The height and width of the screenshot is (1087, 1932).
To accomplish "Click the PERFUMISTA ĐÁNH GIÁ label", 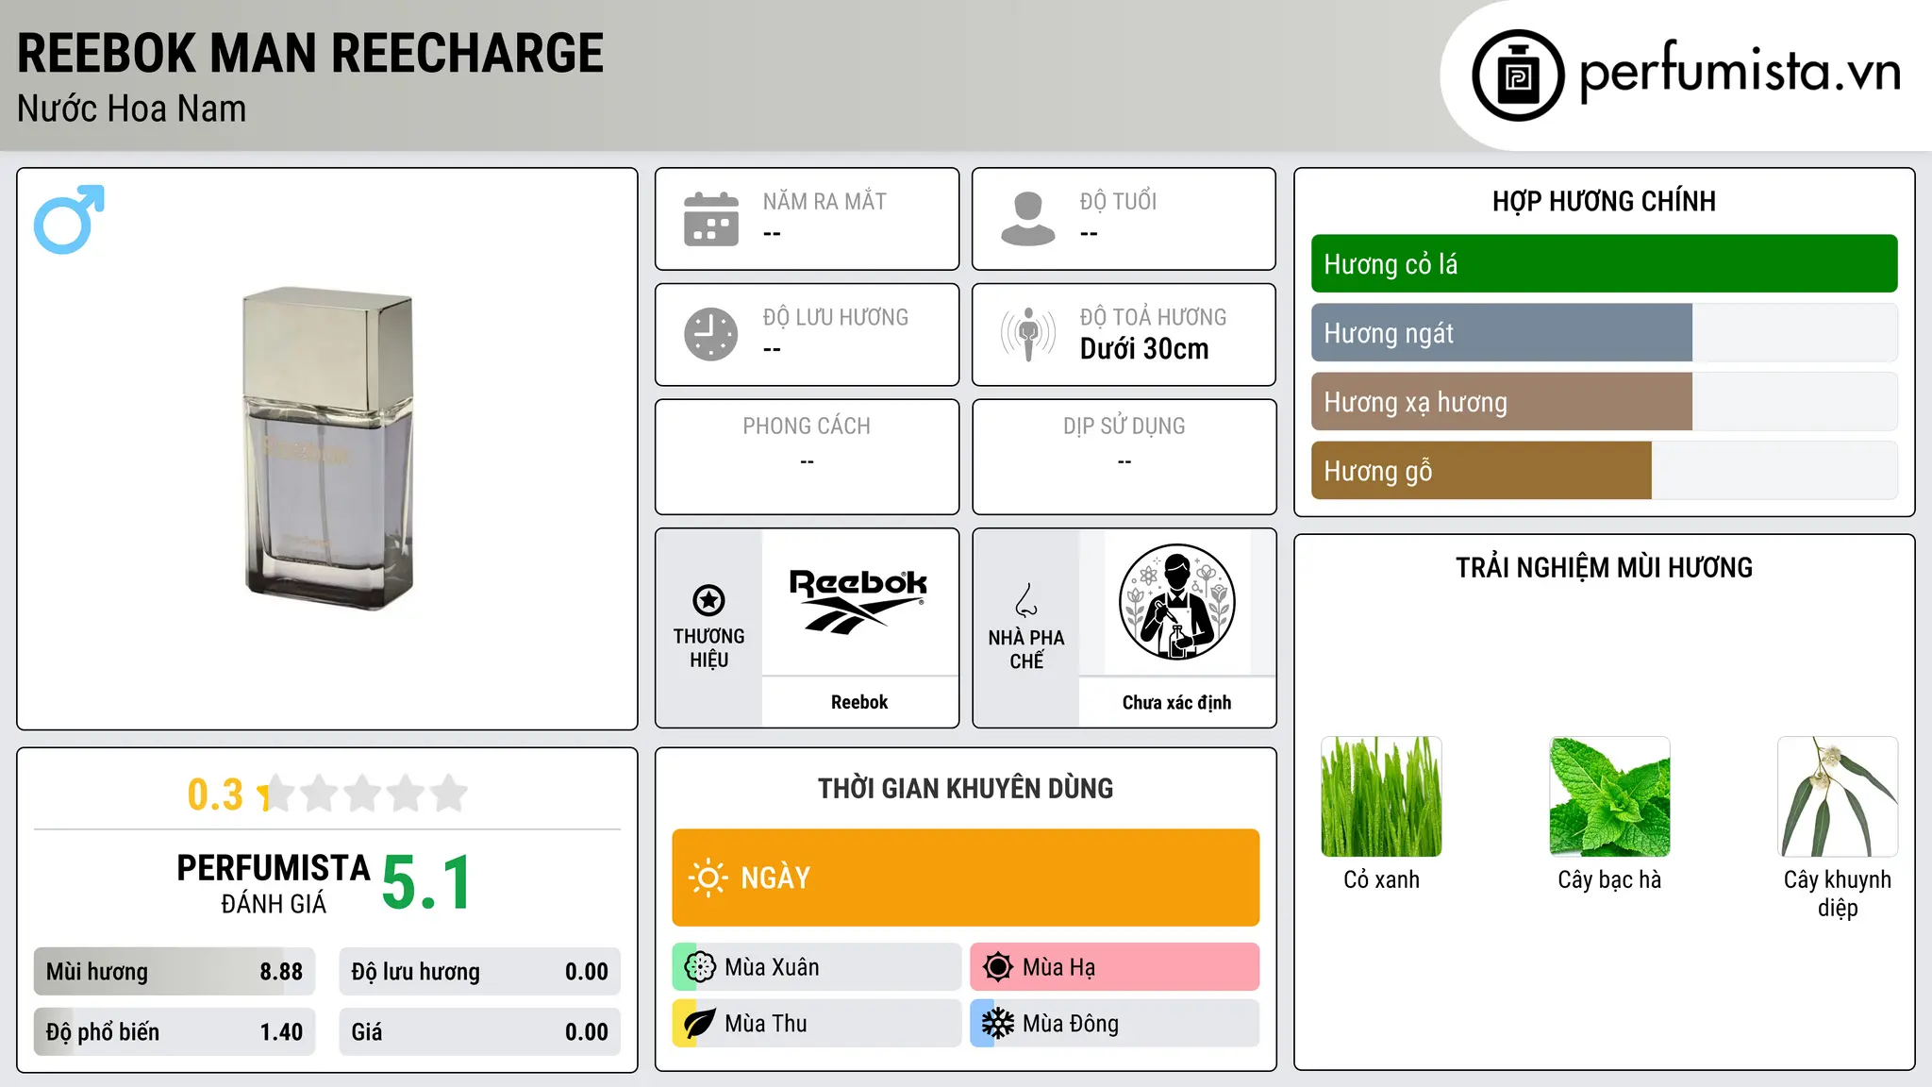I will [274, 883].
